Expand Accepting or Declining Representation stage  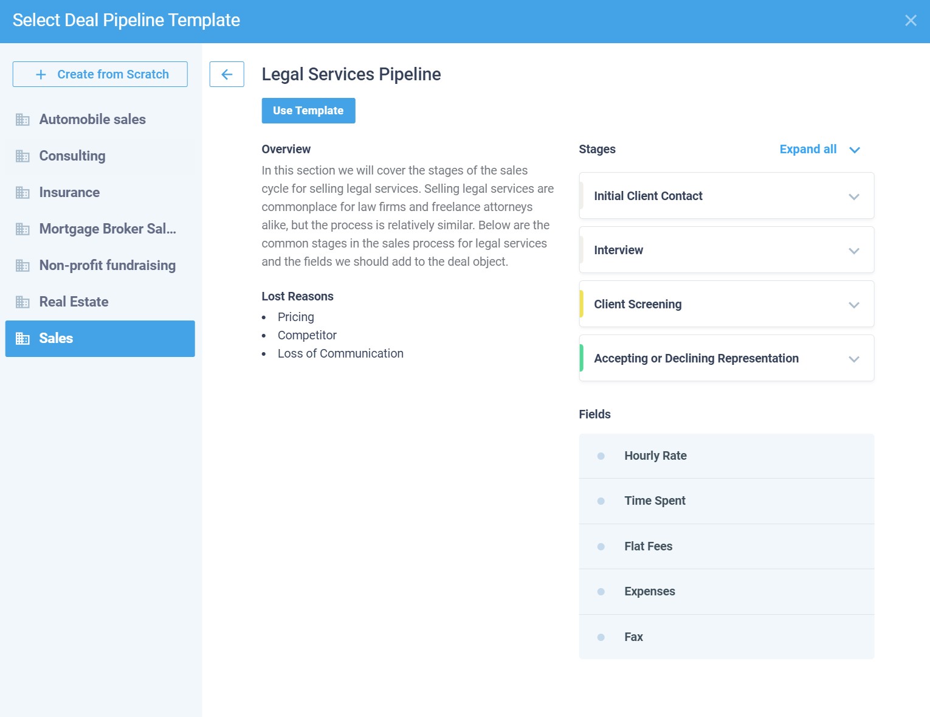click(x=853, y=359)
